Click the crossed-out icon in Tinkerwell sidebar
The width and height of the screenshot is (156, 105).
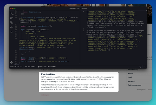click(x=11, y=23)
